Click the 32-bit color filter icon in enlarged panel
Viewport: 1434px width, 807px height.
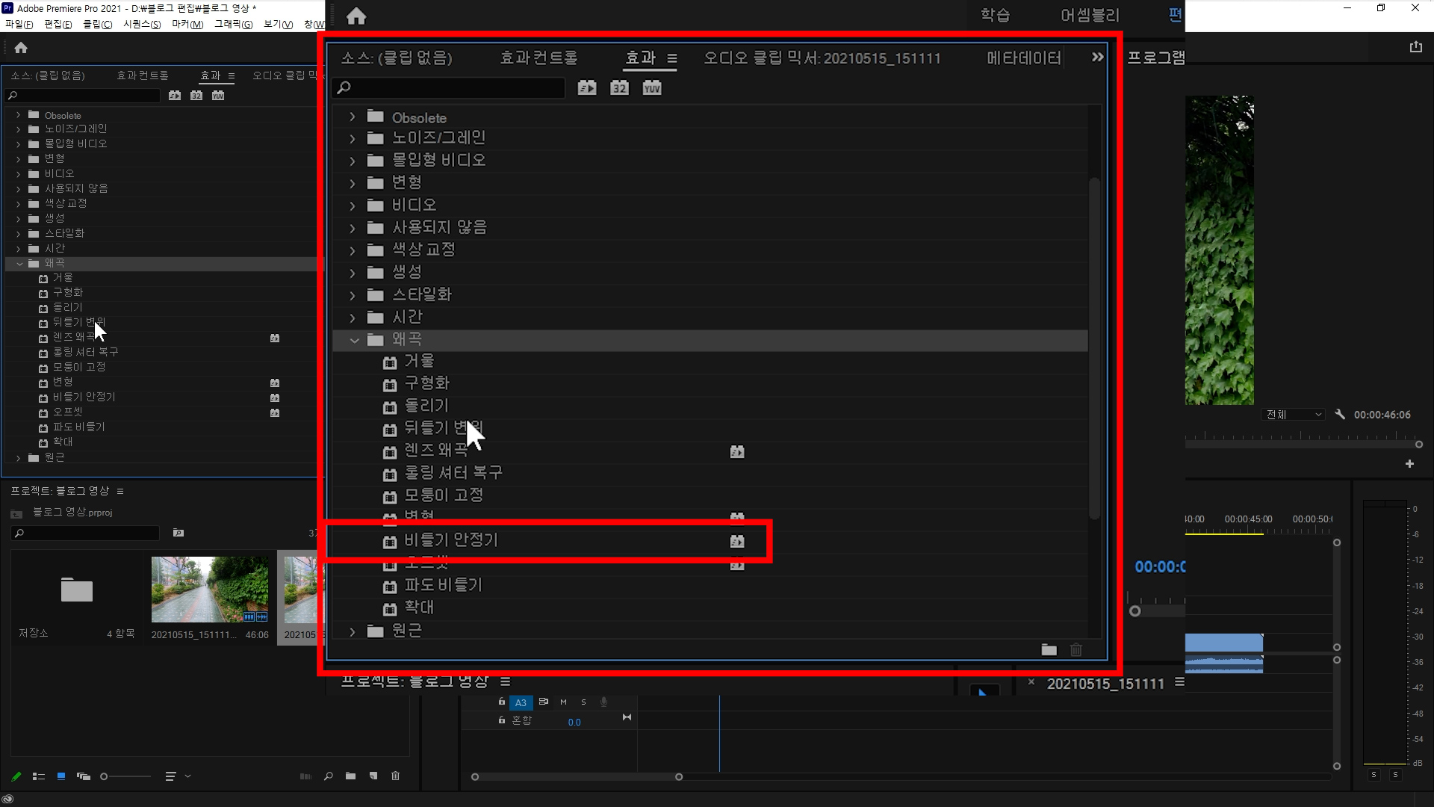619,88
